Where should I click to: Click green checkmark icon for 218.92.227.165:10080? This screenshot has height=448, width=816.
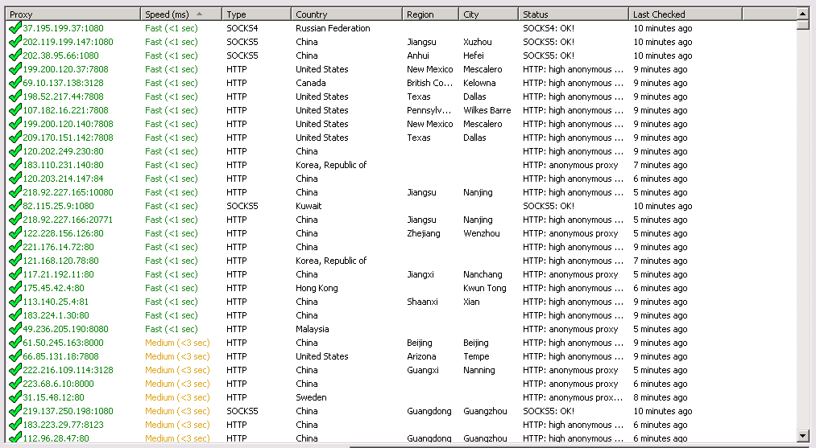tap(15, 191)
